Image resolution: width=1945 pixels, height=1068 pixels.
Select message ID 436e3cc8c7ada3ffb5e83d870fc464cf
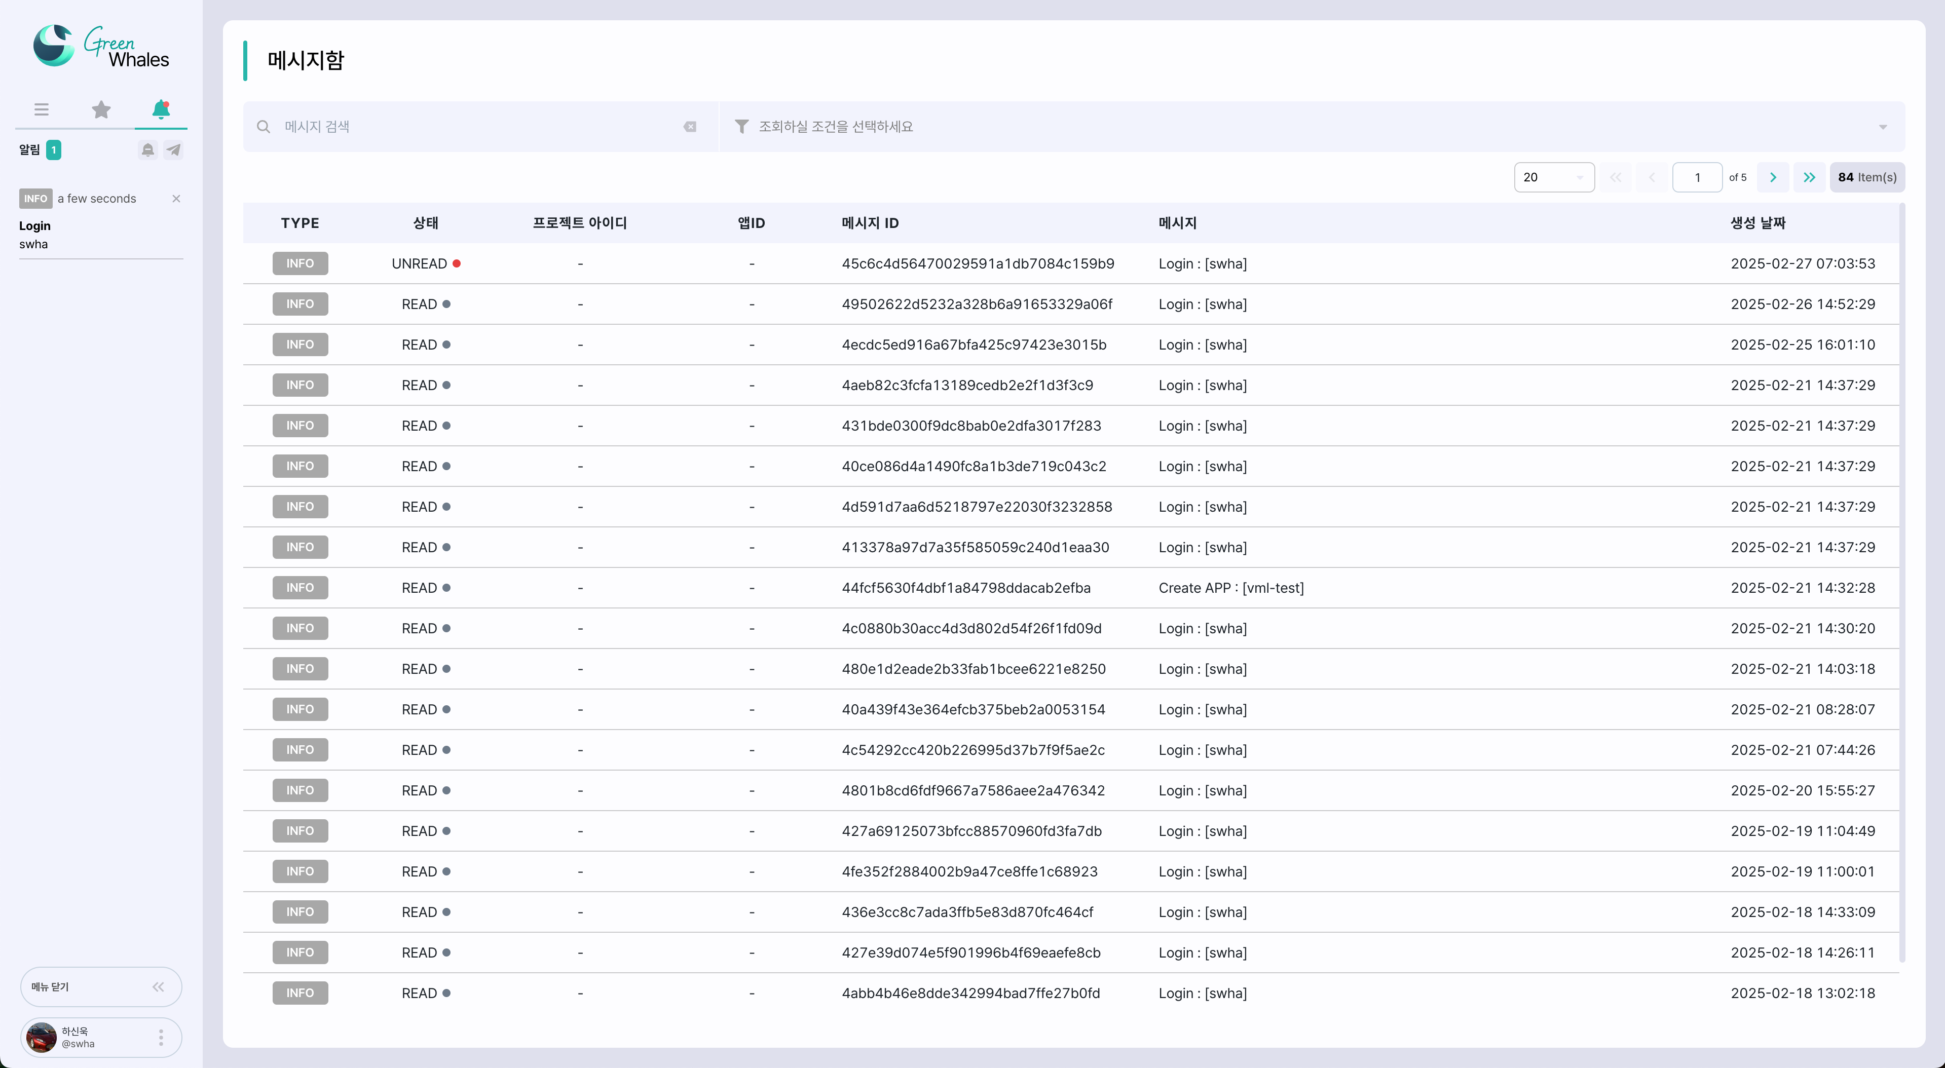pos(967,912)
